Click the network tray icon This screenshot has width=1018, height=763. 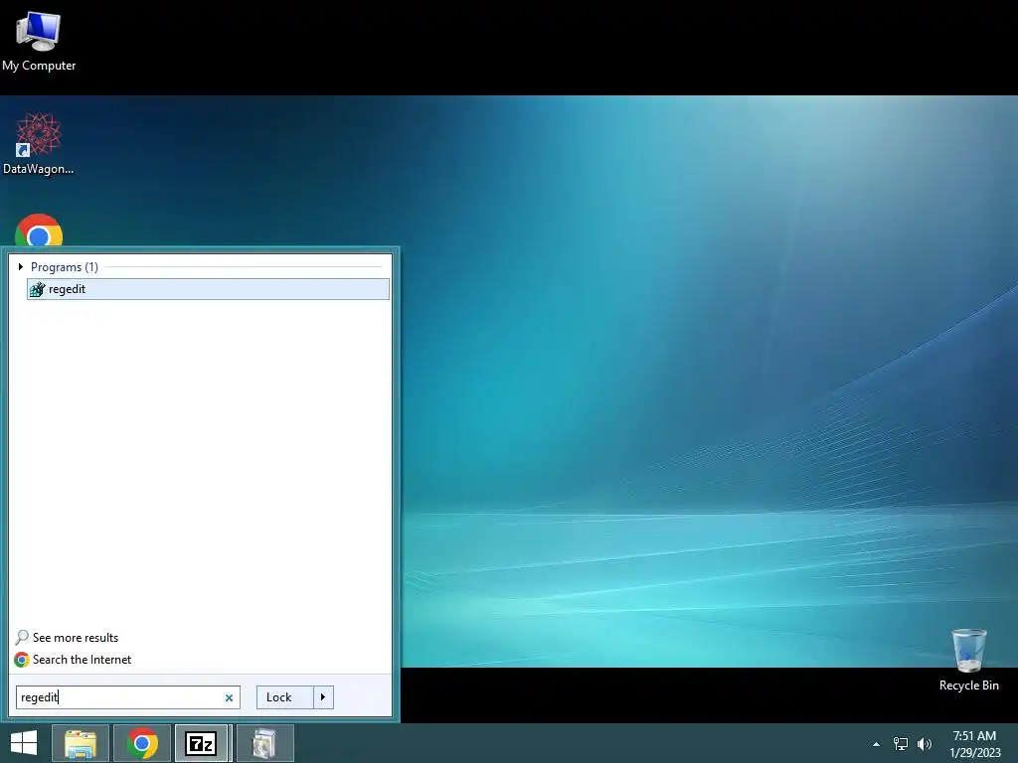coord(901,744)
